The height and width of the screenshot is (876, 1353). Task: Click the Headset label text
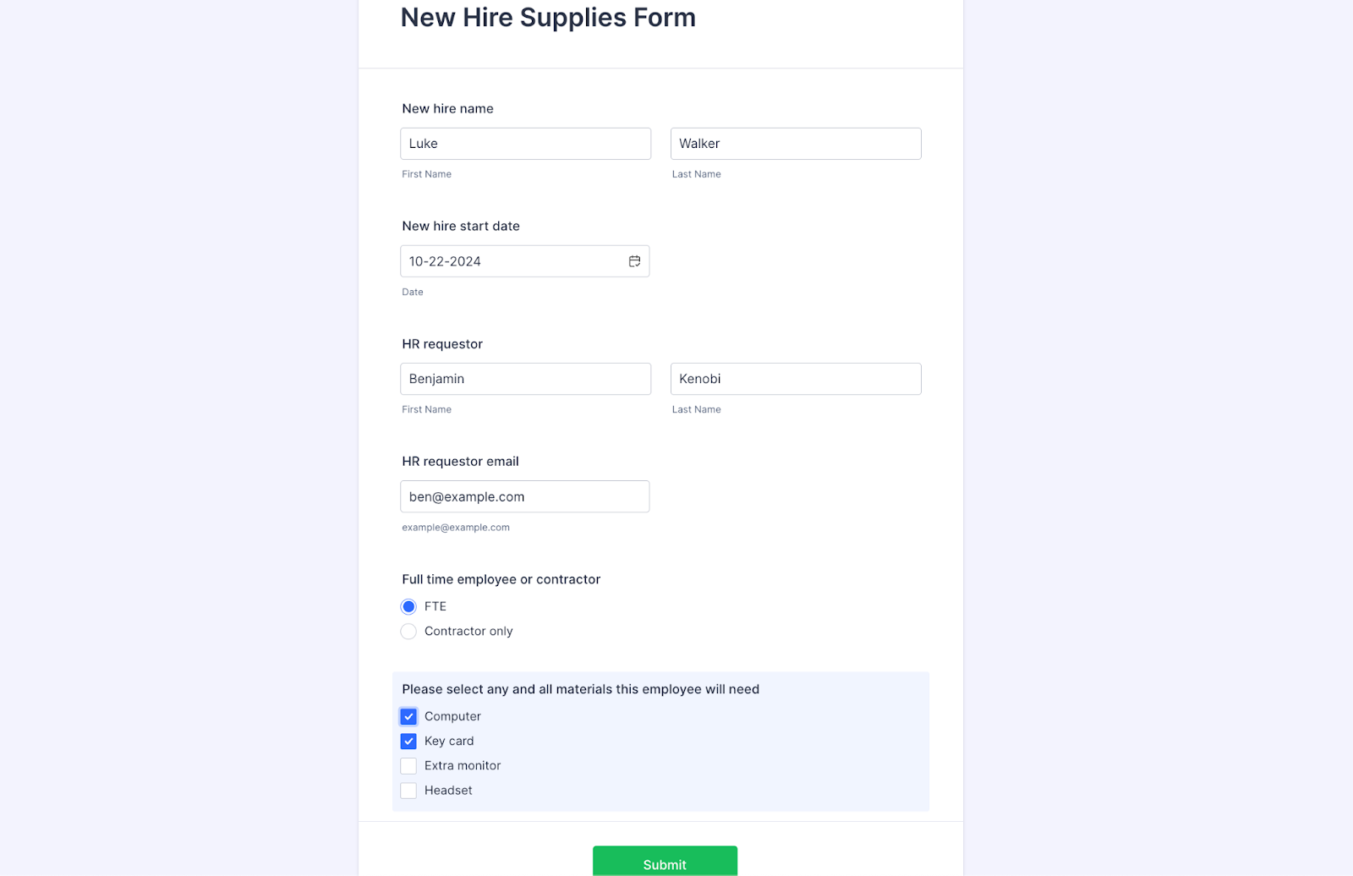coord(448,790)
